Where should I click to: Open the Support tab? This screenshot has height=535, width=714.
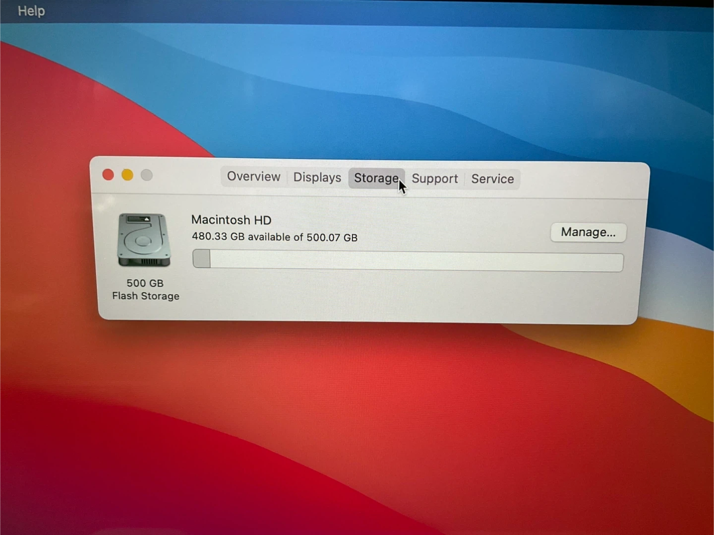pyautogui.click(x=434, y=179)
